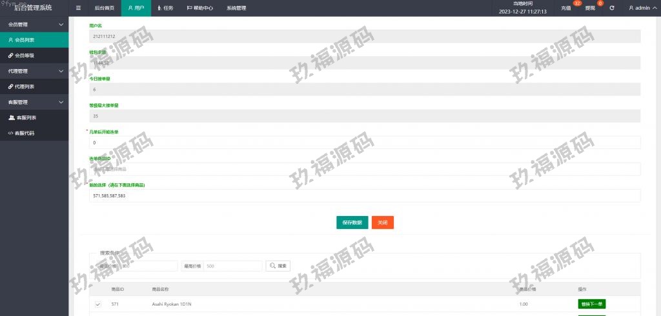Click the 充值 notification badge item

coord(566,8)
